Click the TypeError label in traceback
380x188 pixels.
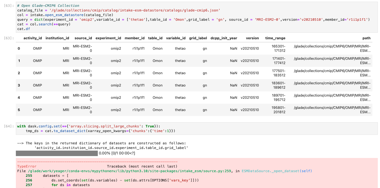[x=27, y=166]
